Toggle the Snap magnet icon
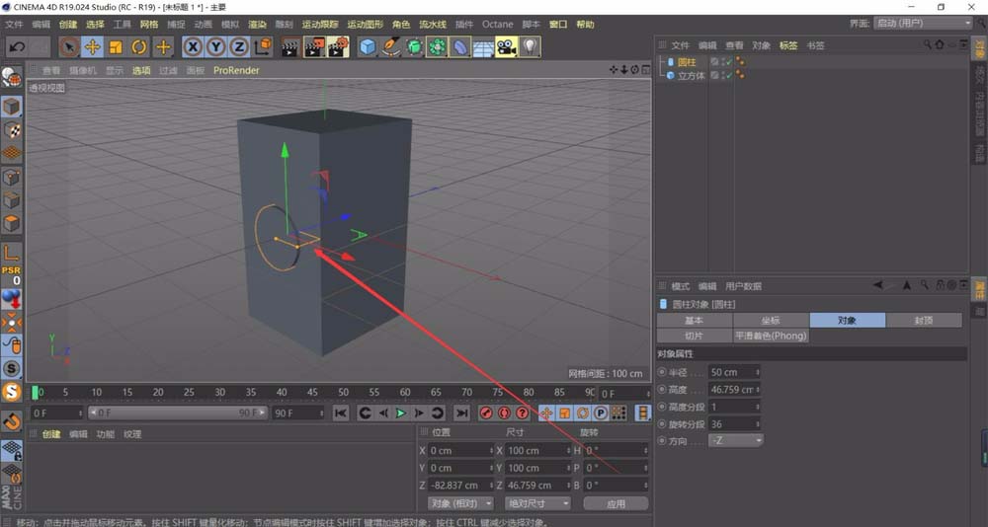The height and width of the screenshot is (527, 988). [11, 420]
